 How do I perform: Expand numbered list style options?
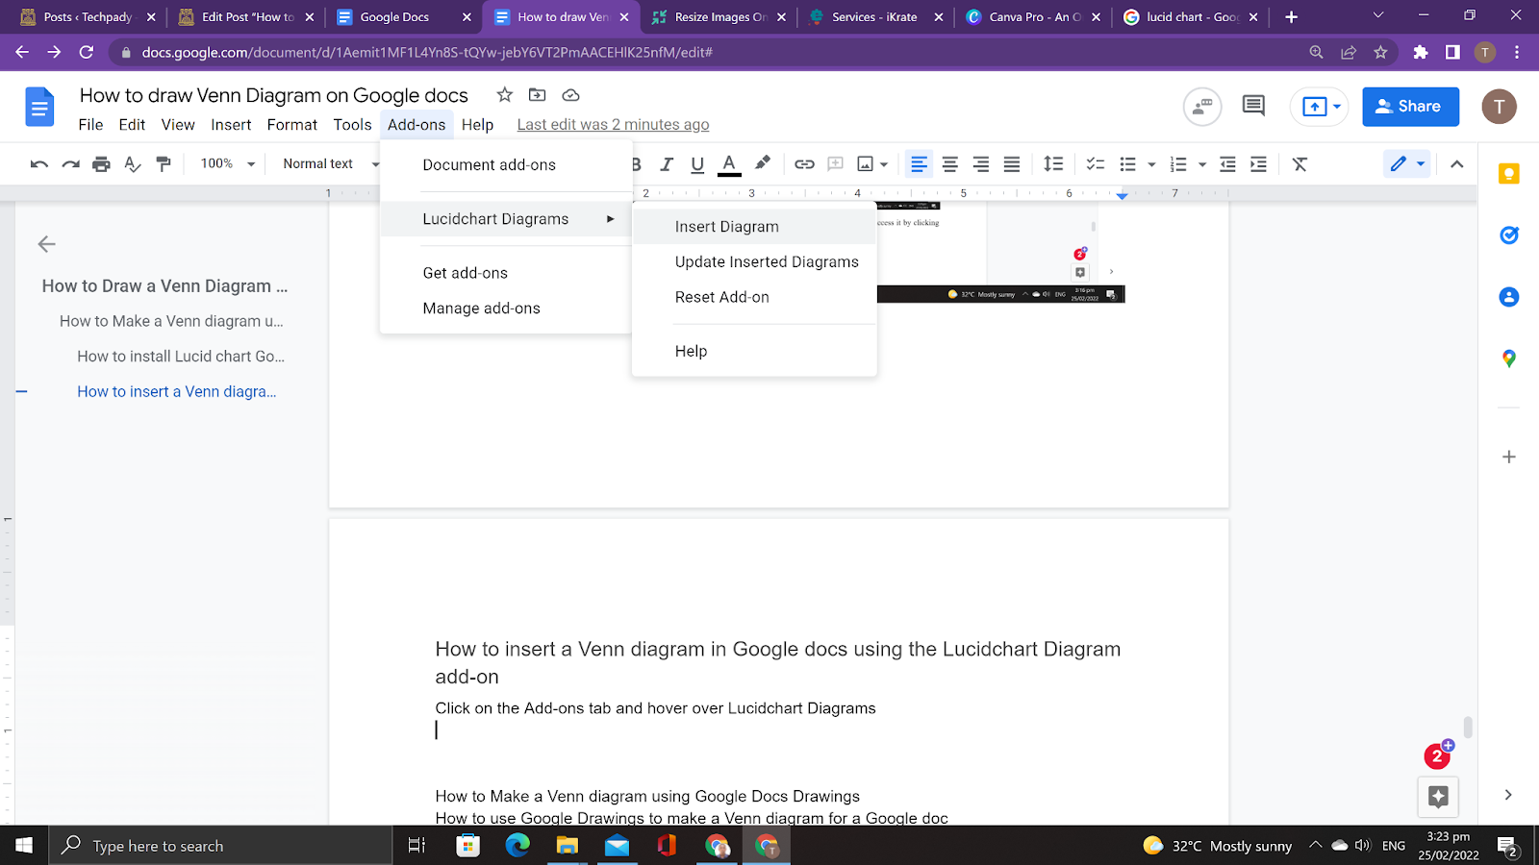pyautogui.click(x=1202, y=164)
